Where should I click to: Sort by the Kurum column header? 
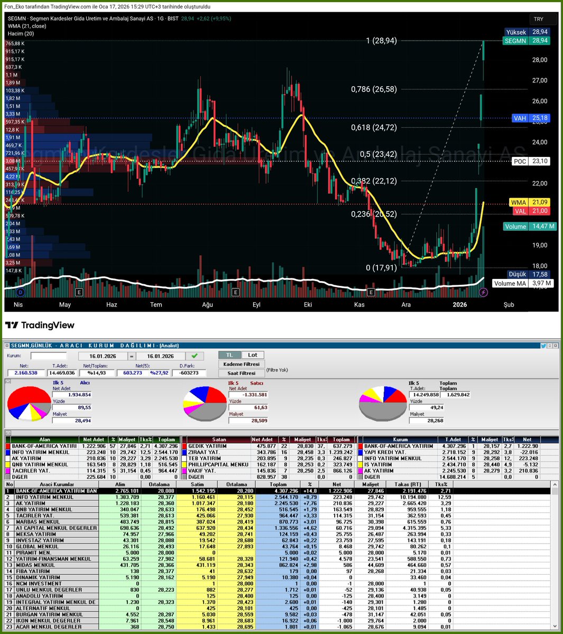(400, 440)
